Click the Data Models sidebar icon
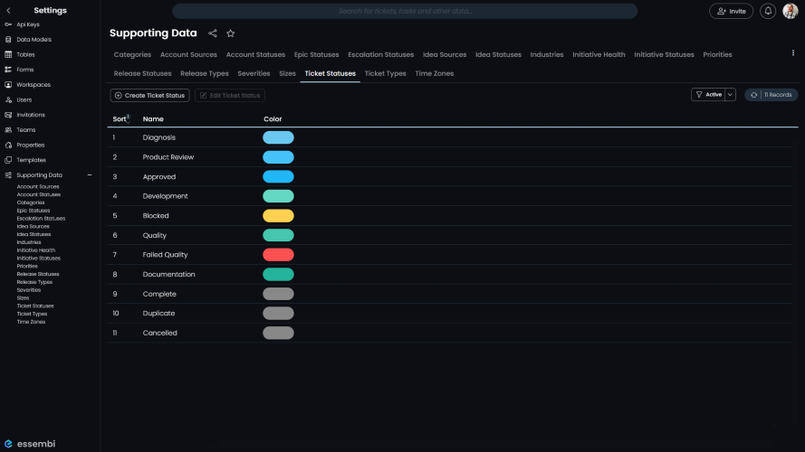The width and height of the screenshot is (805, 452). tap(8, 40)
